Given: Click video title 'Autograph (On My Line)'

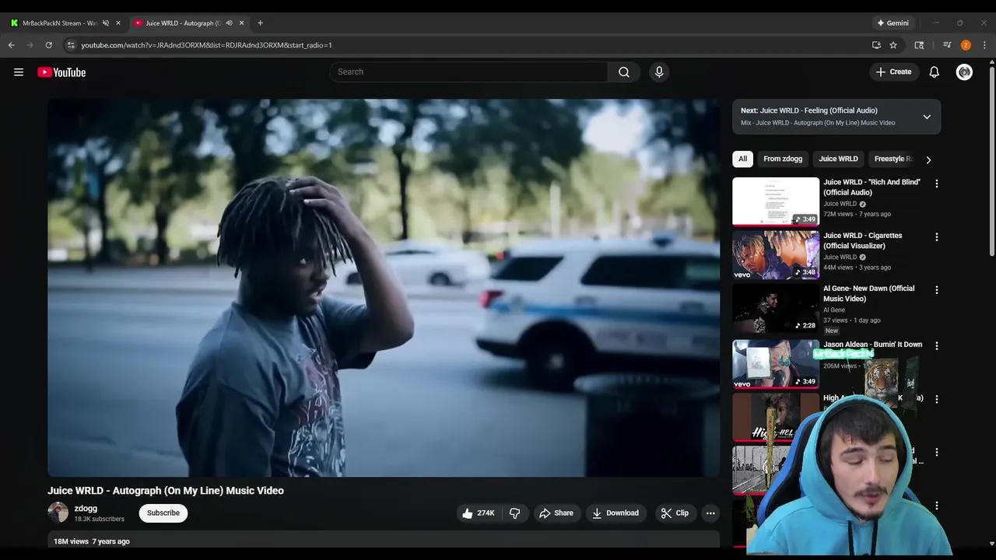Looking at the screenshot, I should pos(166,491).
